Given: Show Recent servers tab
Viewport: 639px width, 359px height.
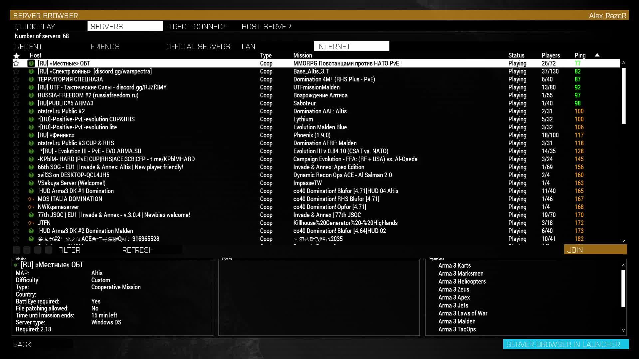Looking at the screenshot, I should [29, 47].
